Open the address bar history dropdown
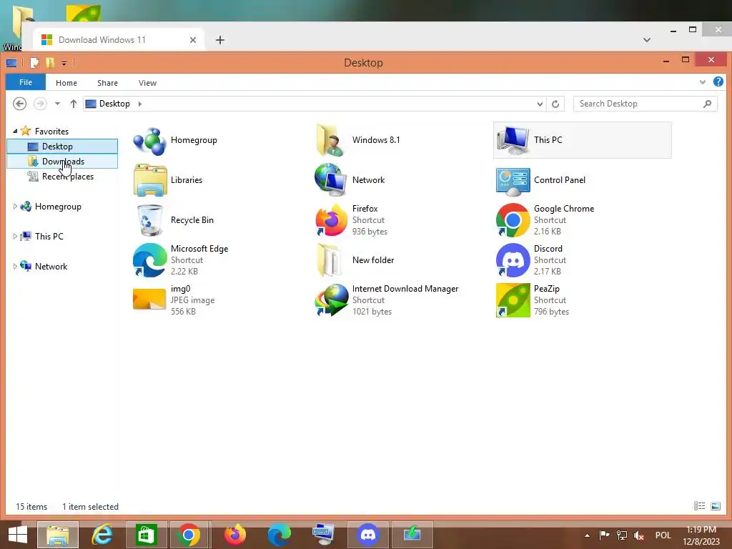The width and height of the screenshot is (732, 549). (540, 104)
